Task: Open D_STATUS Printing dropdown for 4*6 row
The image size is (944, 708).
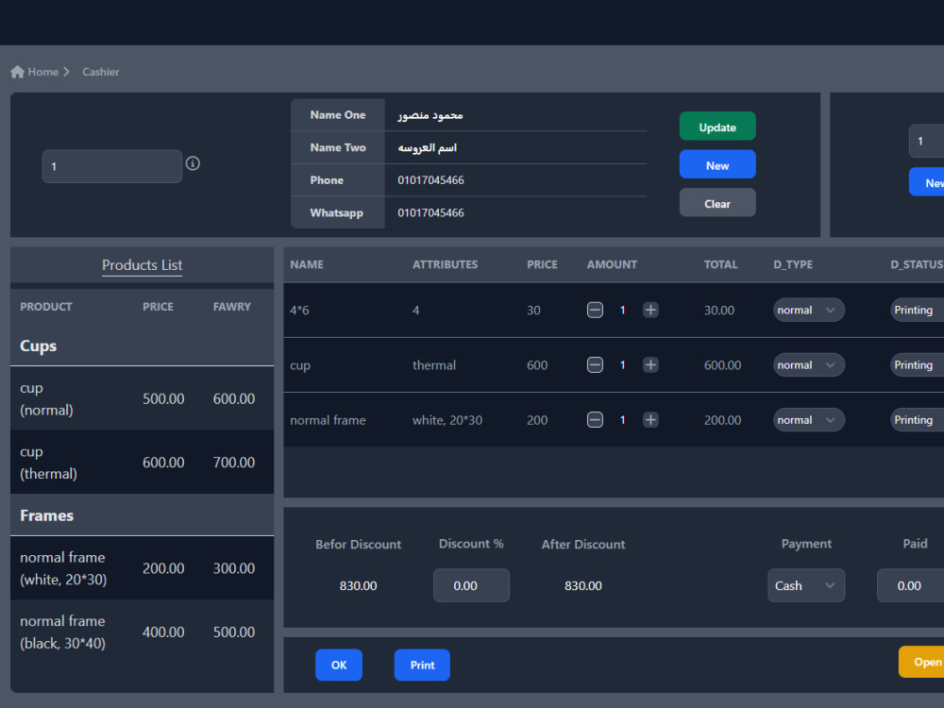Action: coord(917,310)
